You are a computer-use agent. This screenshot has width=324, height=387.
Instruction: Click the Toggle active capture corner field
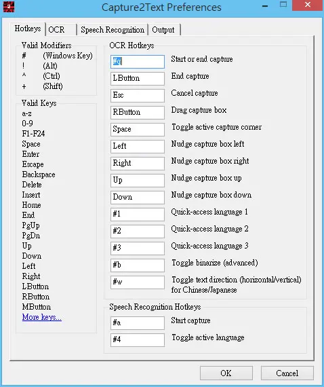pos(138,130)
